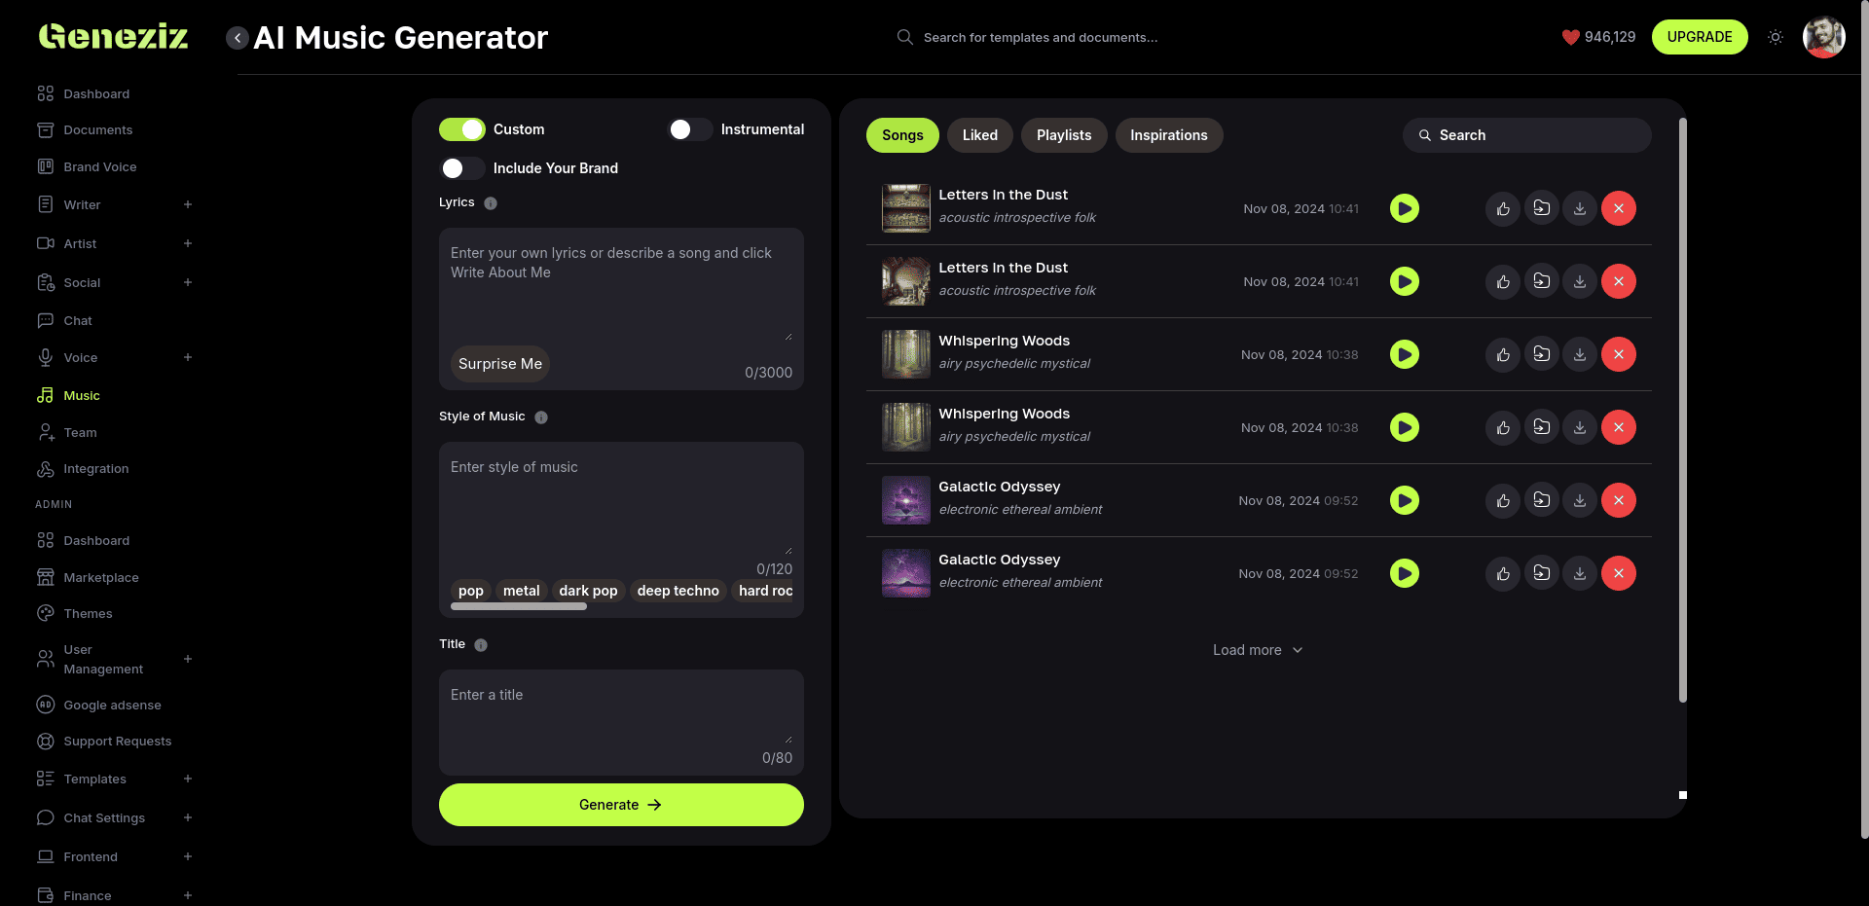Image resolution: width=1869 pixels, height=906 pixels.
Task: Toggle Include Your Brand on
Action: pyautogui.click(x=462, y=168)
